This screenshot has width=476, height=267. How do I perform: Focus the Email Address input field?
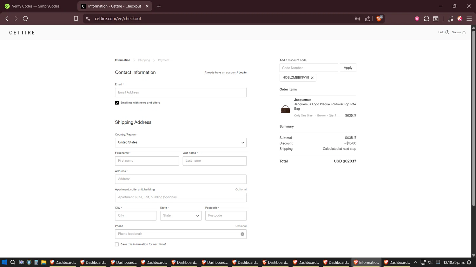[181, 92]
